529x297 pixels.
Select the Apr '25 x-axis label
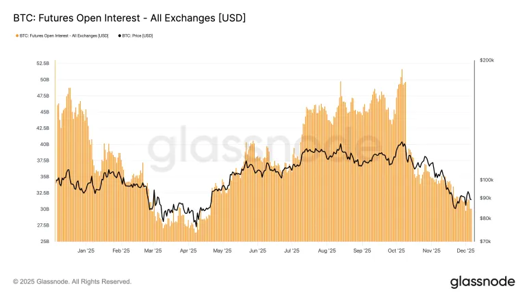(x=188, y=251)
